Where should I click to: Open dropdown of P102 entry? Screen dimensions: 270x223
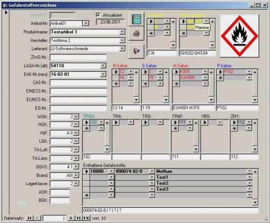pyautogui.click(x=249, y=72)
